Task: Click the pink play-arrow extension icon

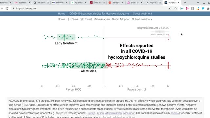Action: point(187,8)
